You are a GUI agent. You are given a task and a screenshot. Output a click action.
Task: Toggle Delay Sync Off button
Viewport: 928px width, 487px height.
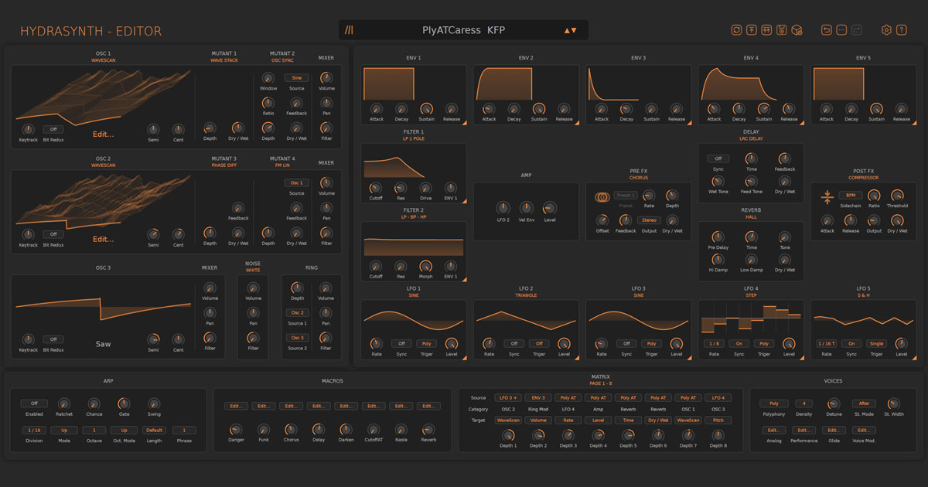click(x=718, y=158)
